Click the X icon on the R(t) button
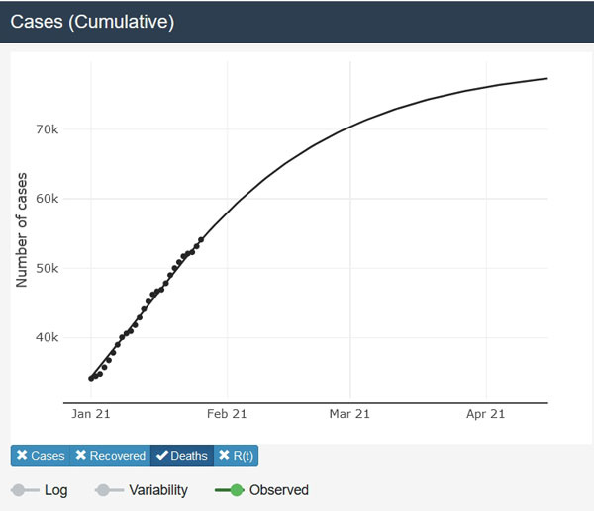Viewport: 594px width, 511px height. pyautogui.click(x=223, y=456)
